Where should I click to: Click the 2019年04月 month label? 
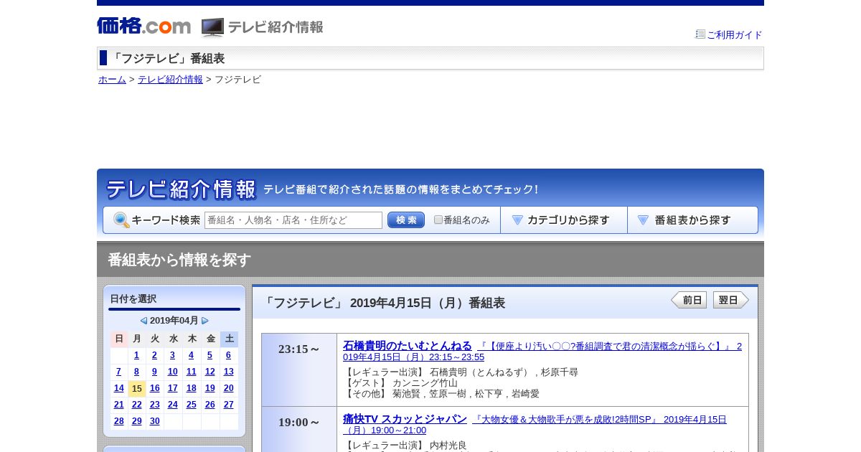174,321
